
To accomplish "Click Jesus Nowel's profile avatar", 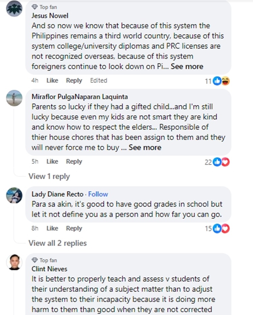I will coord(15,9).
